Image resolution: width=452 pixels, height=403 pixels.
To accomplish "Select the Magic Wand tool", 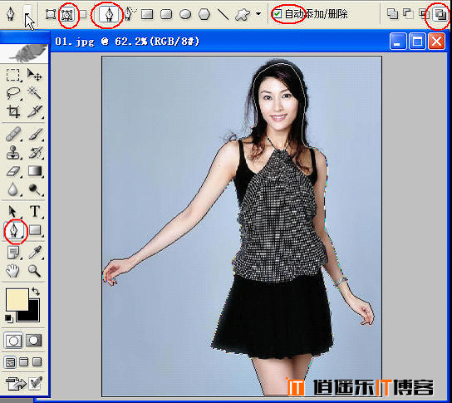I will [x=34, y=93].
